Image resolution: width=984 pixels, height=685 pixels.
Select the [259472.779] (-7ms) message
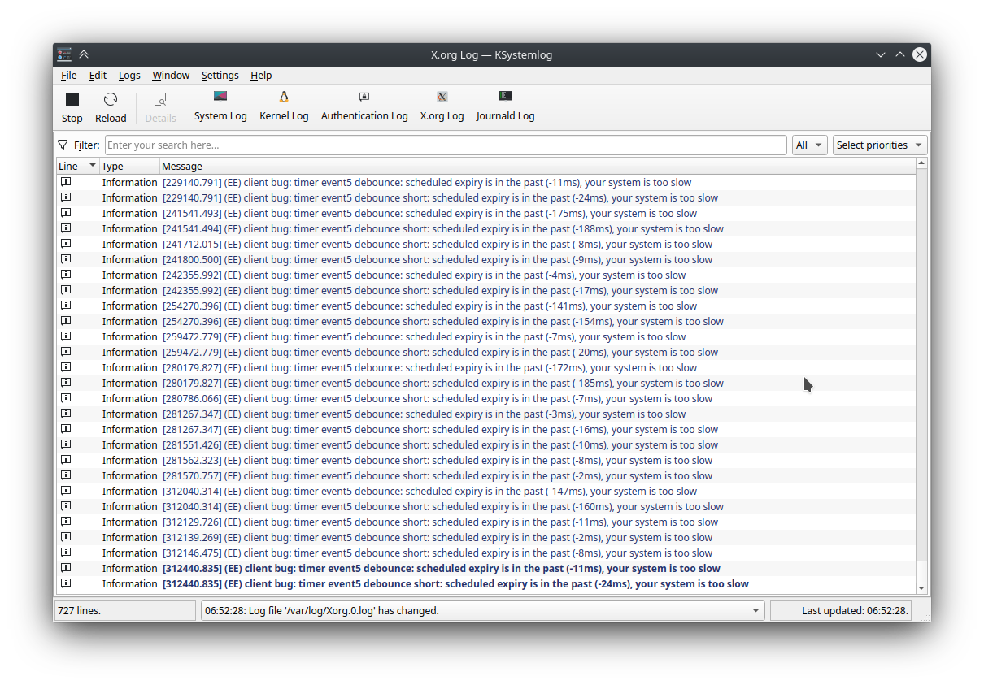point(425,336)
